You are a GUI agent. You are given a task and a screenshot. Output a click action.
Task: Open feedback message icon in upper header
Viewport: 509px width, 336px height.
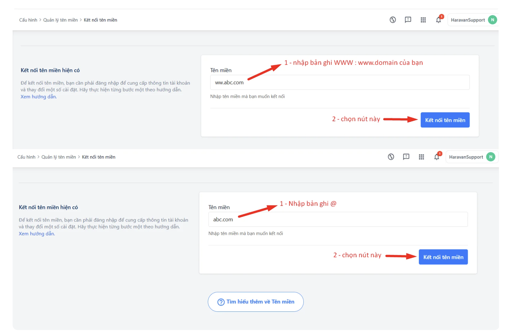point(408,20)
